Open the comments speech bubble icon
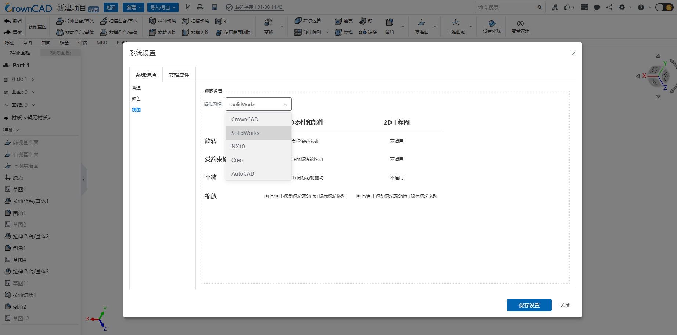Screen dimensions: 677x335 597,7
